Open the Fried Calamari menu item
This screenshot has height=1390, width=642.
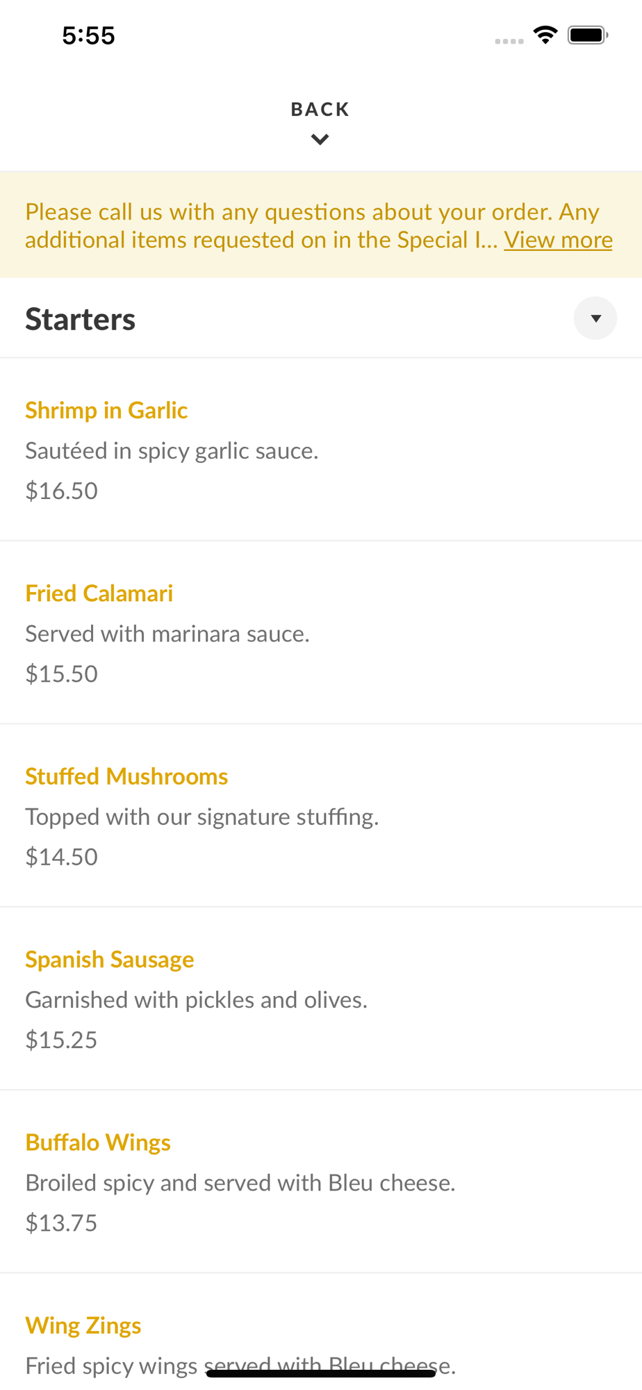[x=99, y=594]
